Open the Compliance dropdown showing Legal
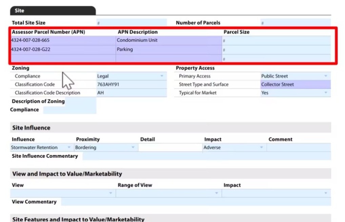The width and height of the screenshot is (345, 222). (x=161, y=76)
